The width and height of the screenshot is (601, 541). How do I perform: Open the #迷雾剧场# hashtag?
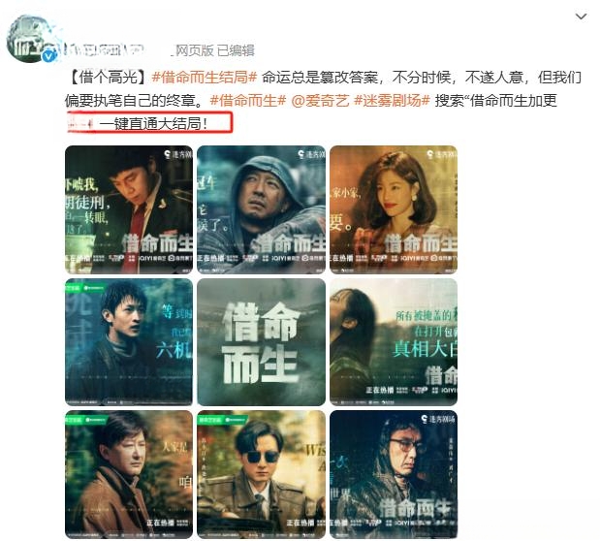[392, 101]
